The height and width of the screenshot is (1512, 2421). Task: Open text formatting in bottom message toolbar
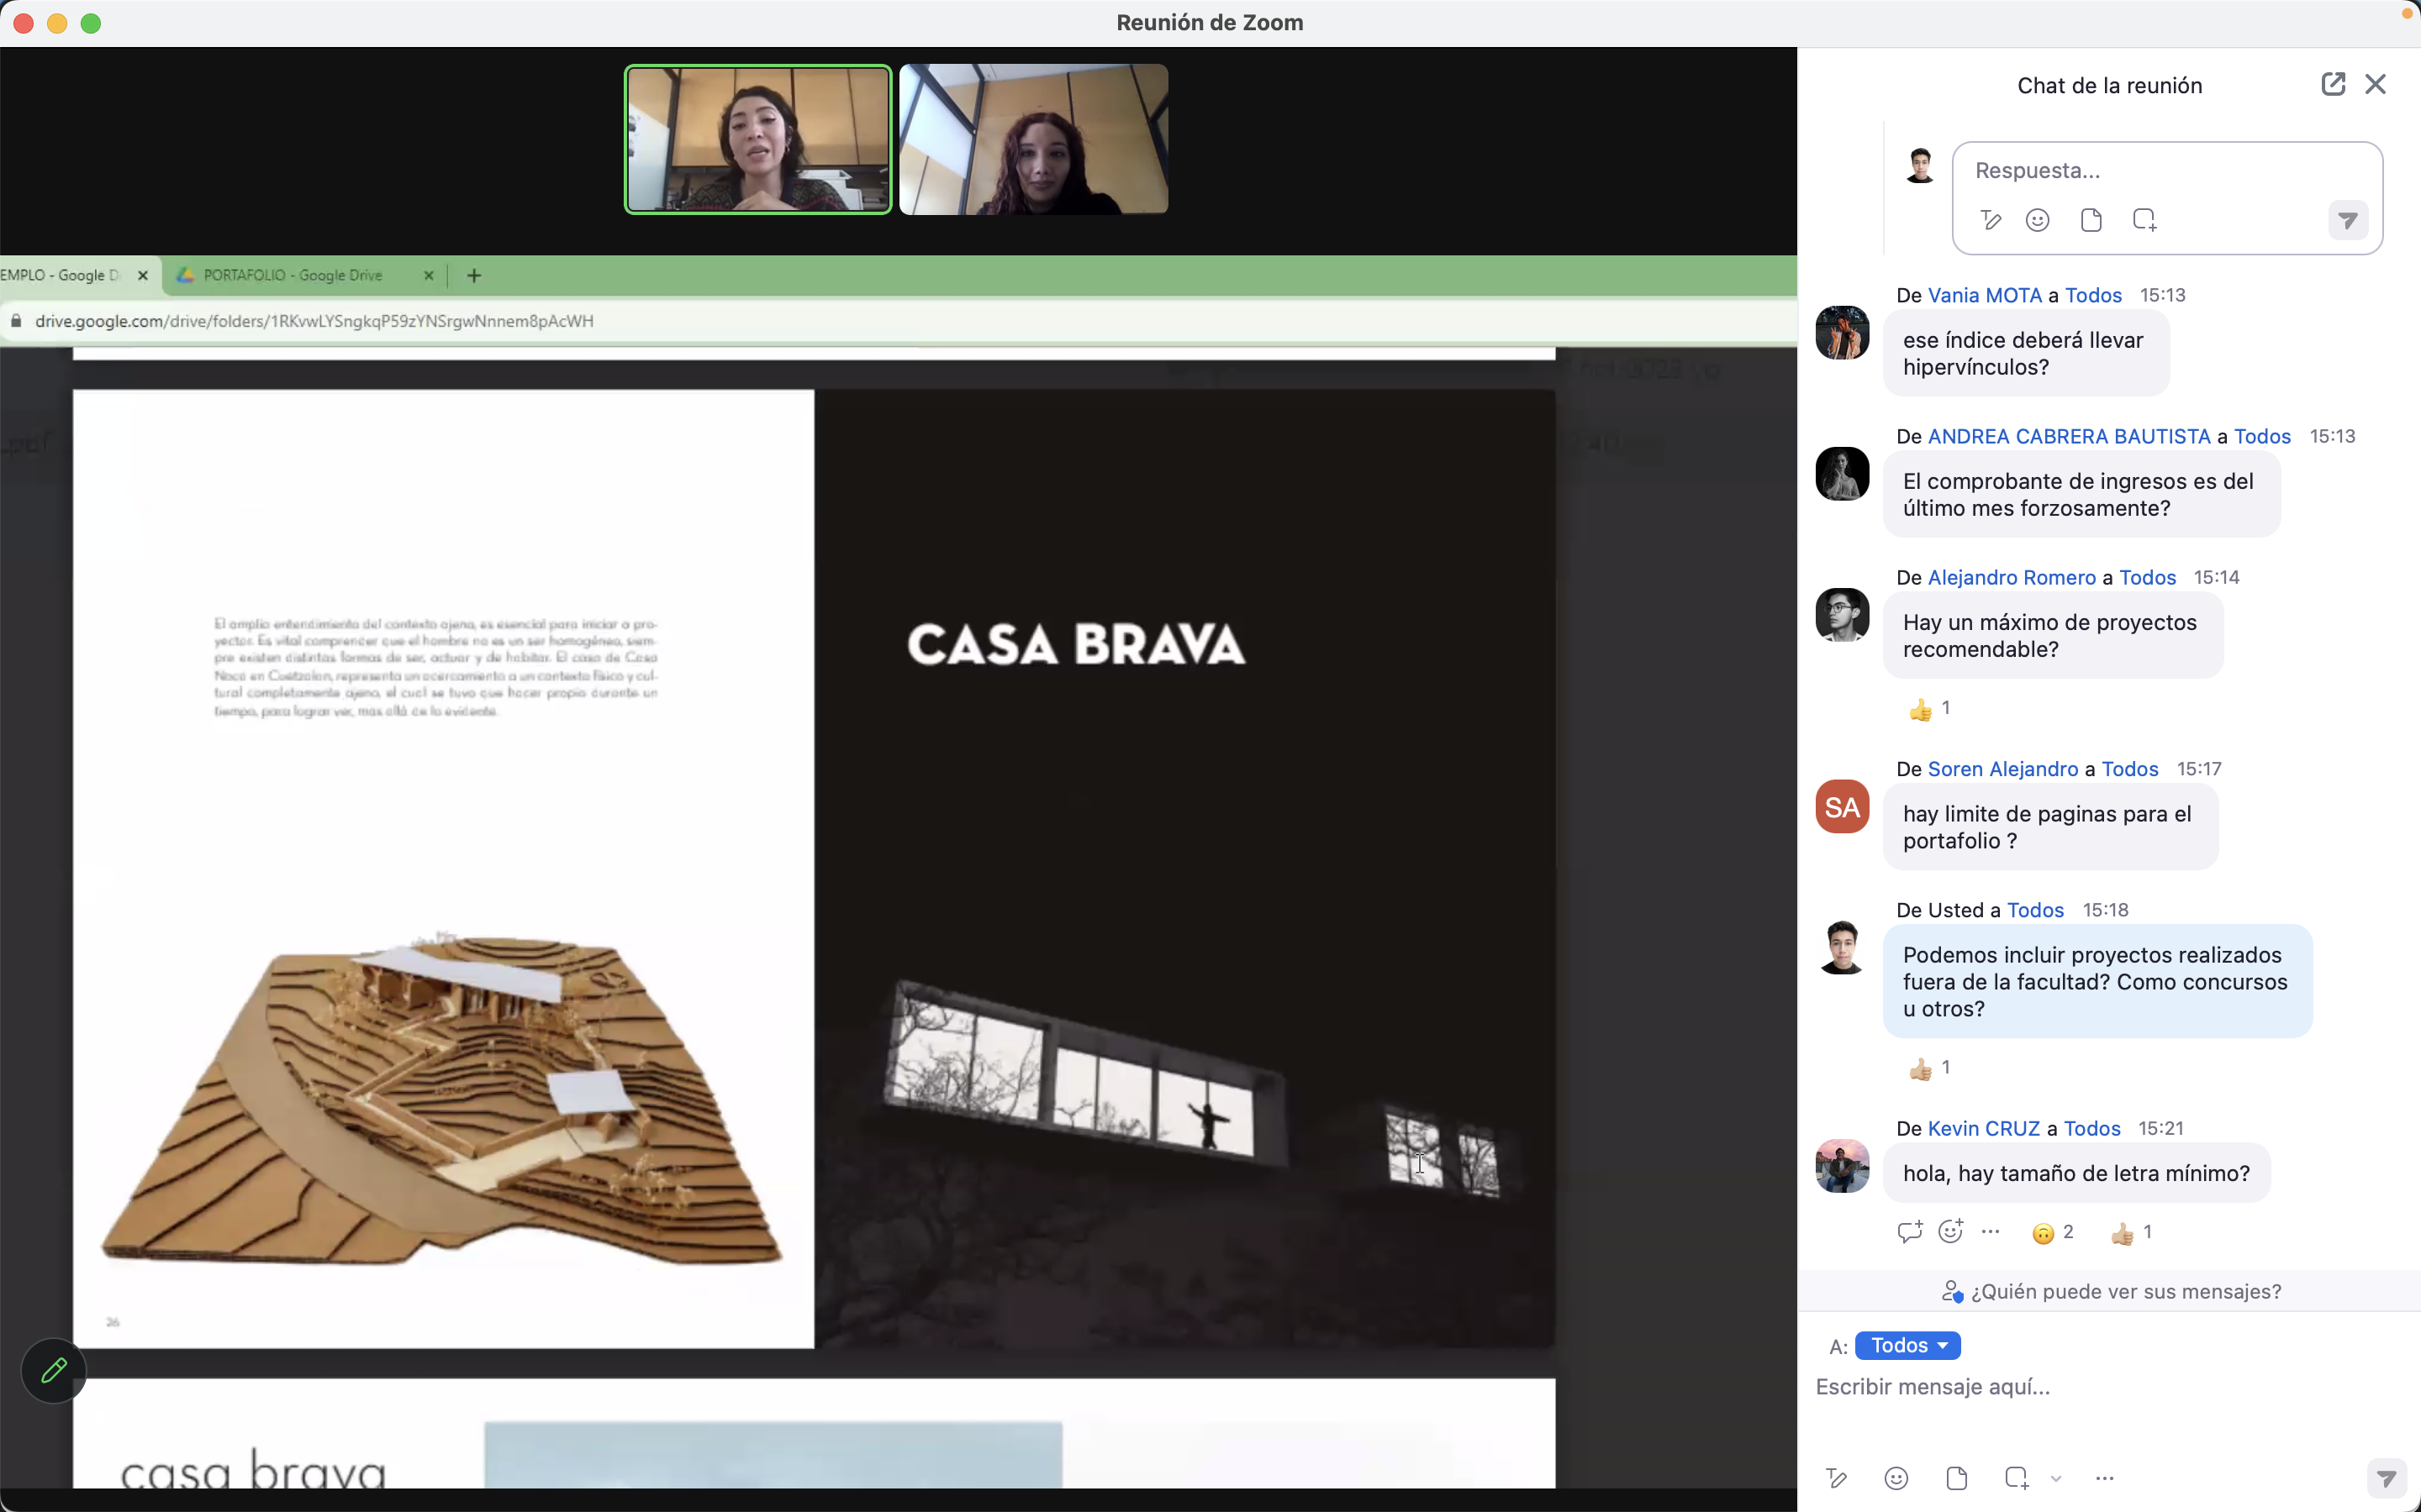tap(1836, 1478)
